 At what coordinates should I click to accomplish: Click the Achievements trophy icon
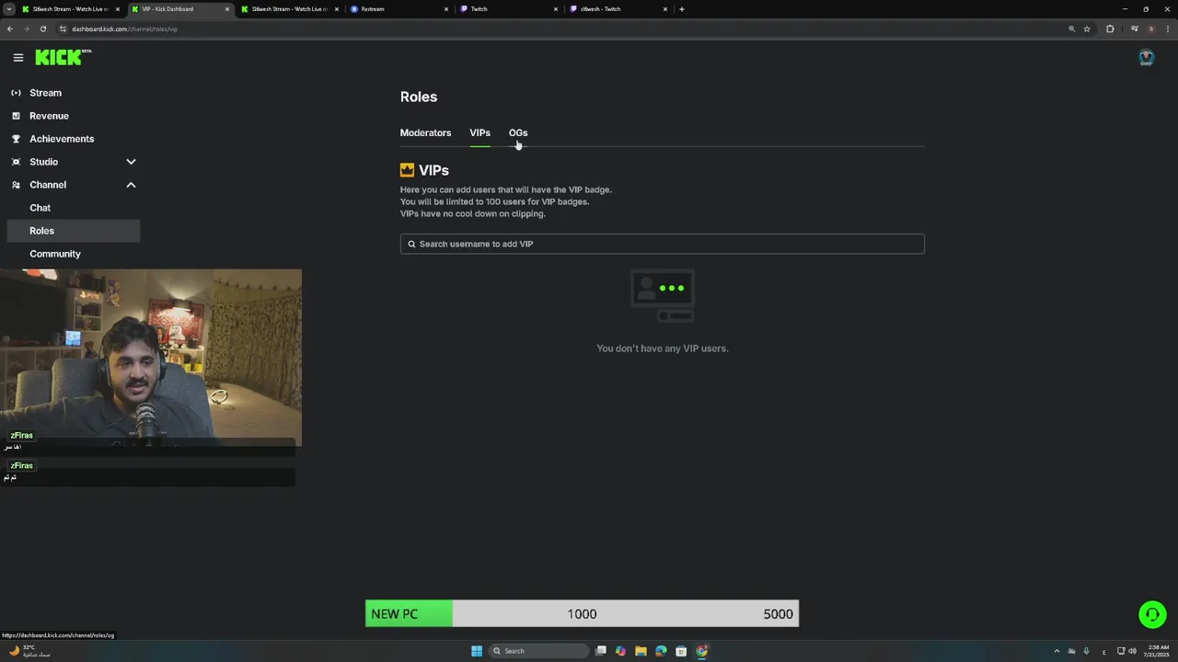[16, 139]
